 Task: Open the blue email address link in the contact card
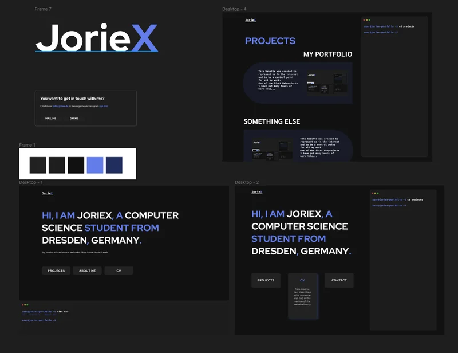tap(61, 106)
